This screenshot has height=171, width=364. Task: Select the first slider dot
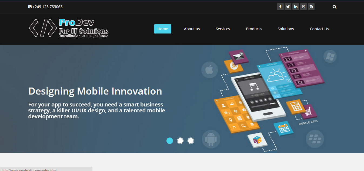(x=170, y=141)
